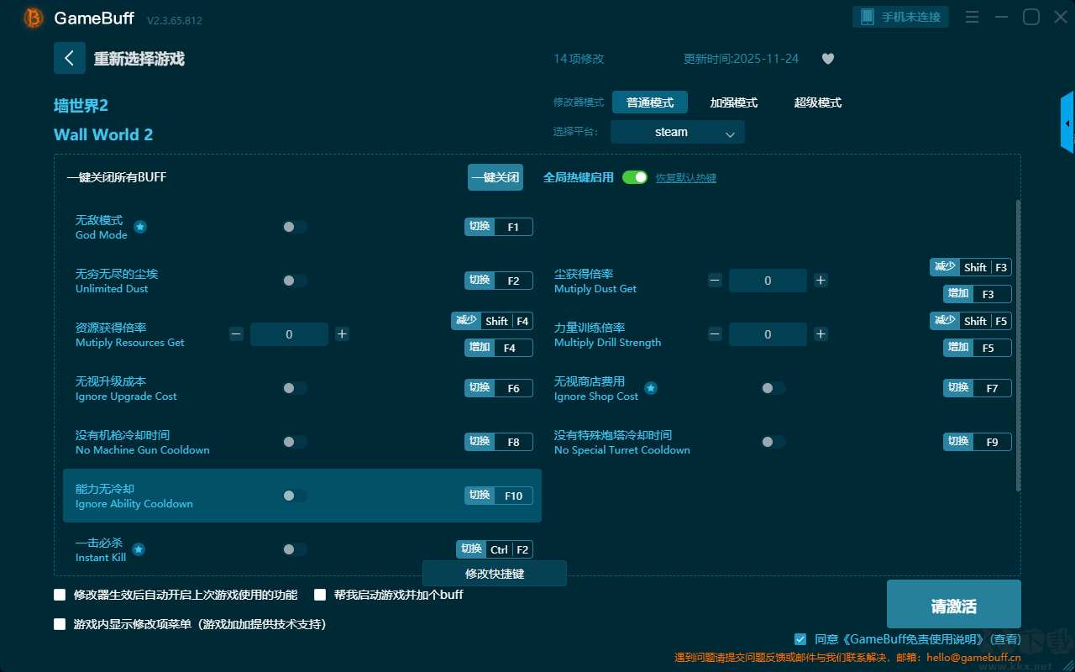The image size is (1075, 672).
Task: Toggle No Special Turret Cooldown switch
Action: click(773, 442)
